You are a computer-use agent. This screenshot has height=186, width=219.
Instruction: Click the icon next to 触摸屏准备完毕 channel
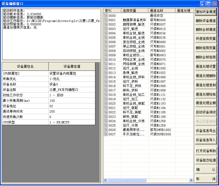tap(106, 20)
